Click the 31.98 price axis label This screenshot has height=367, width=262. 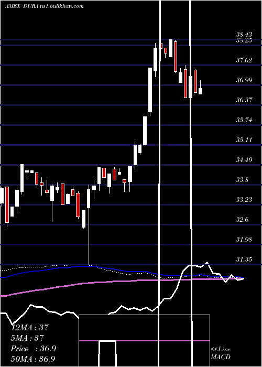tap(244, 239)
